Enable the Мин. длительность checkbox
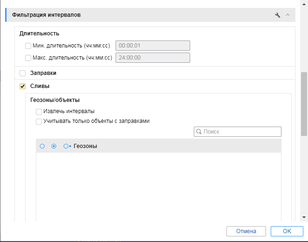The image size is (308, 242). [28, 46]
